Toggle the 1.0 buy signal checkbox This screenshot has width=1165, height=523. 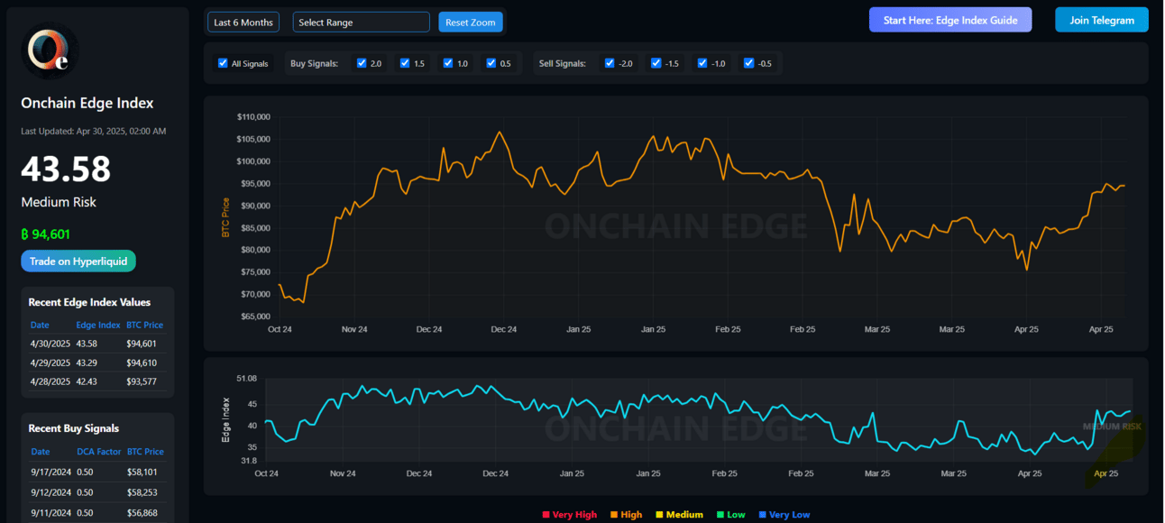pyautogui.click(x=448, y=63)
